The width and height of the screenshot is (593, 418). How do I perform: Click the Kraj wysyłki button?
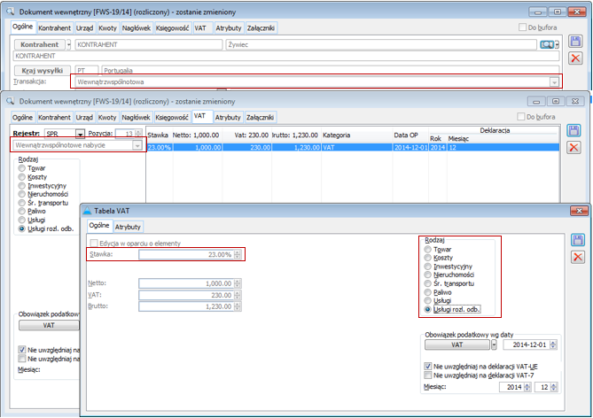[x=43, y=70]
